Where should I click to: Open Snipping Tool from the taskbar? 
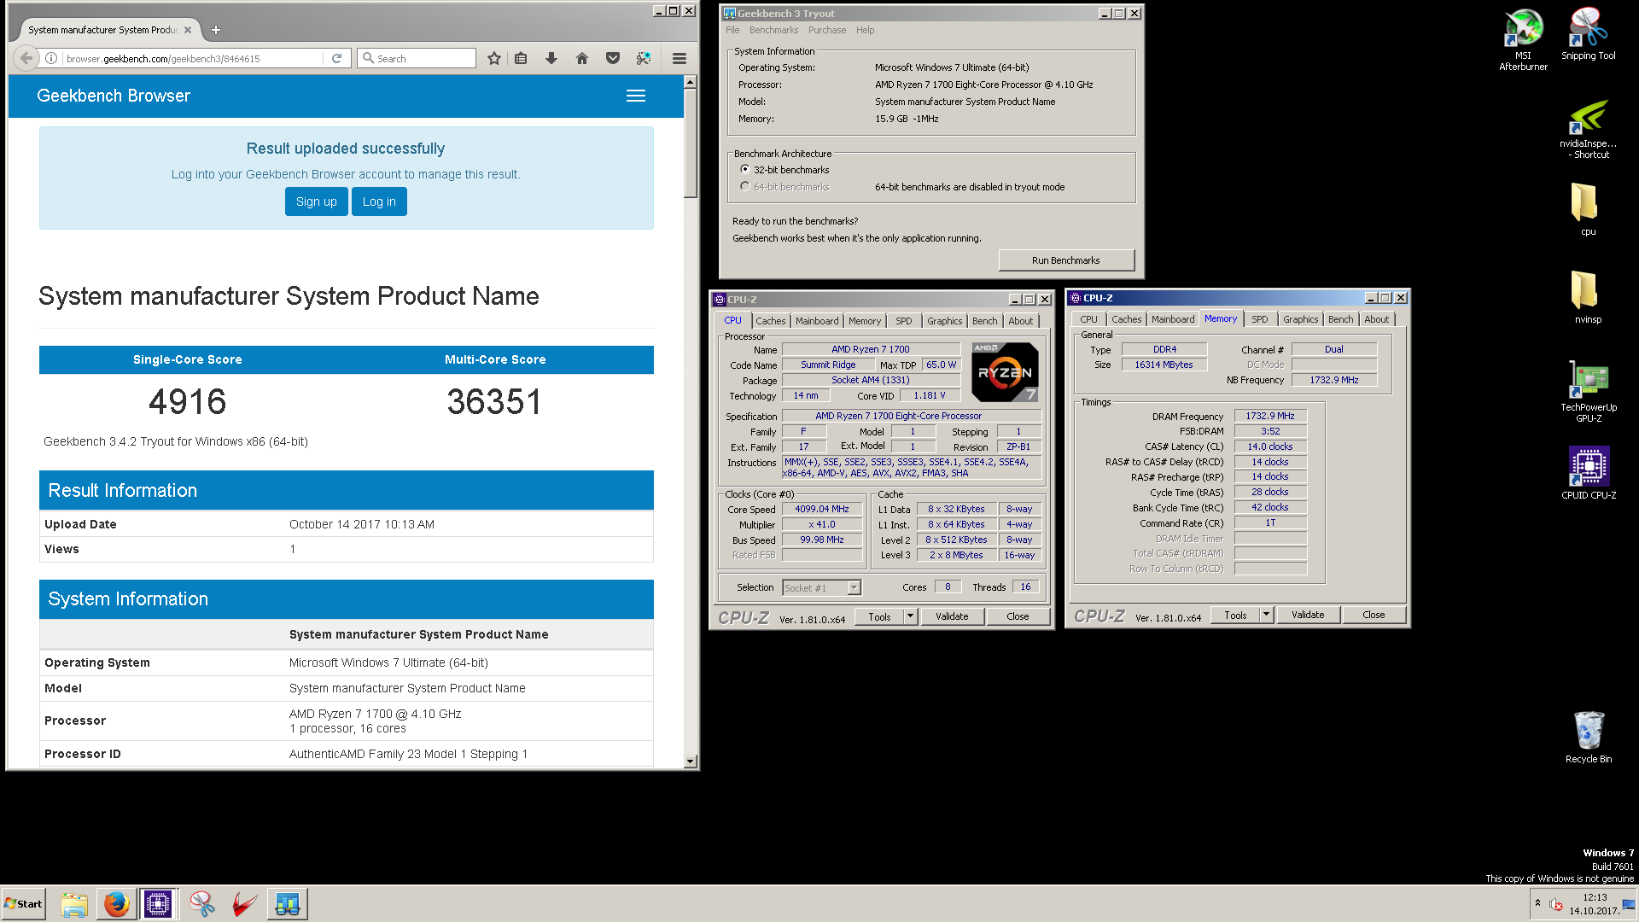(x=202, y=904)
